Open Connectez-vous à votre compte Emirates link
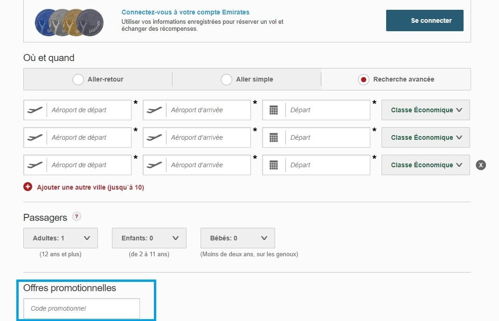The width and height of the screenshot is (499, 321). [x=185, y=12]
